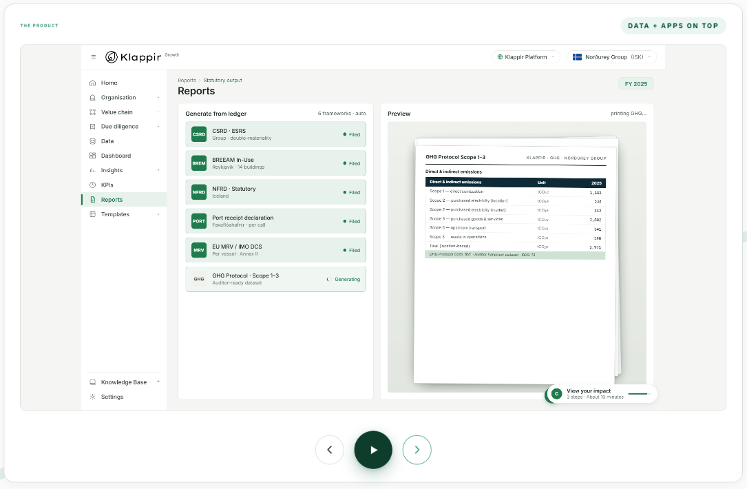Click the 'Generate from ledger' heading
The image size is (747, 489).
coord(215,114)
